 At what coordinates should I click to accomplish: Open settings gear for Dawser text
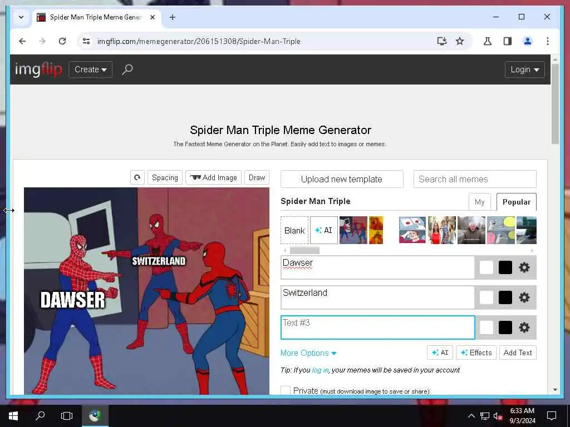[524, 267]
